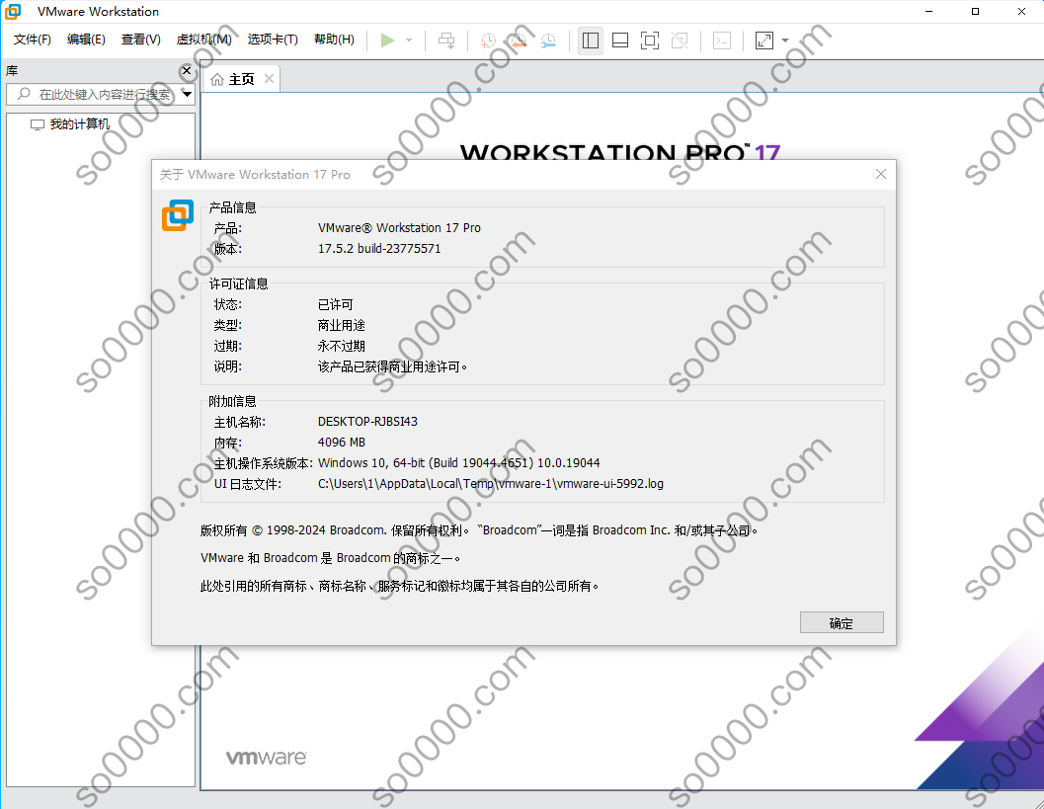Click the VMware Workstation title bar icon
The image size is (1044, 809).
[x=13, y=11]
